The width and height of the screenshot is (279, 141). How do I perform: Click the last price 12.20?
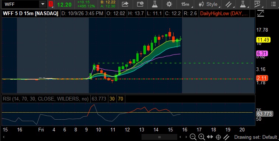[x=64, y=5]
